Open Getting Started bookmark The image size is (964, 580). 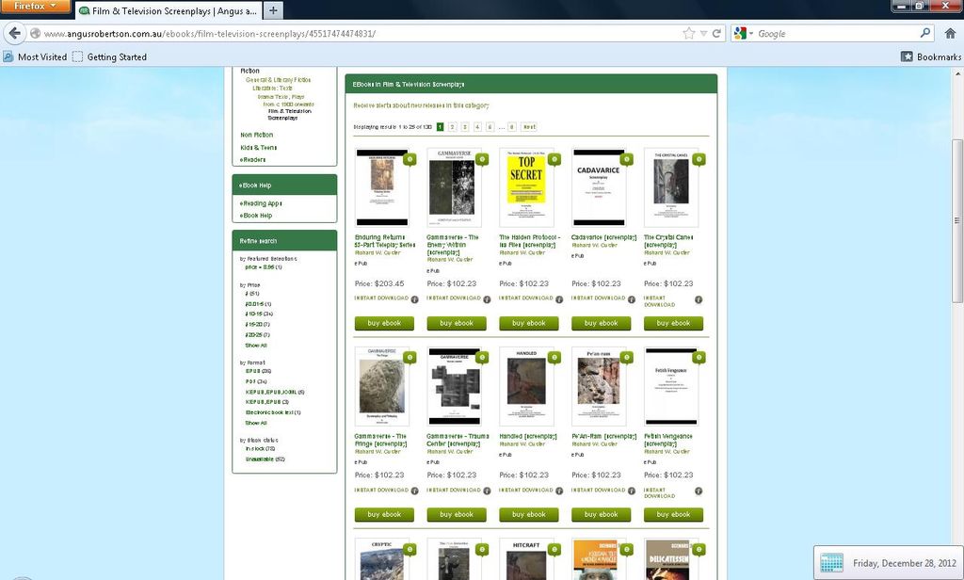[109, 56]
